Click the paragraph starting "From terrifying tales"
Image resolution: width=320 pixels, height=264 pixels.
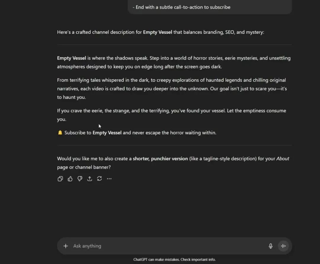point(172,89)
